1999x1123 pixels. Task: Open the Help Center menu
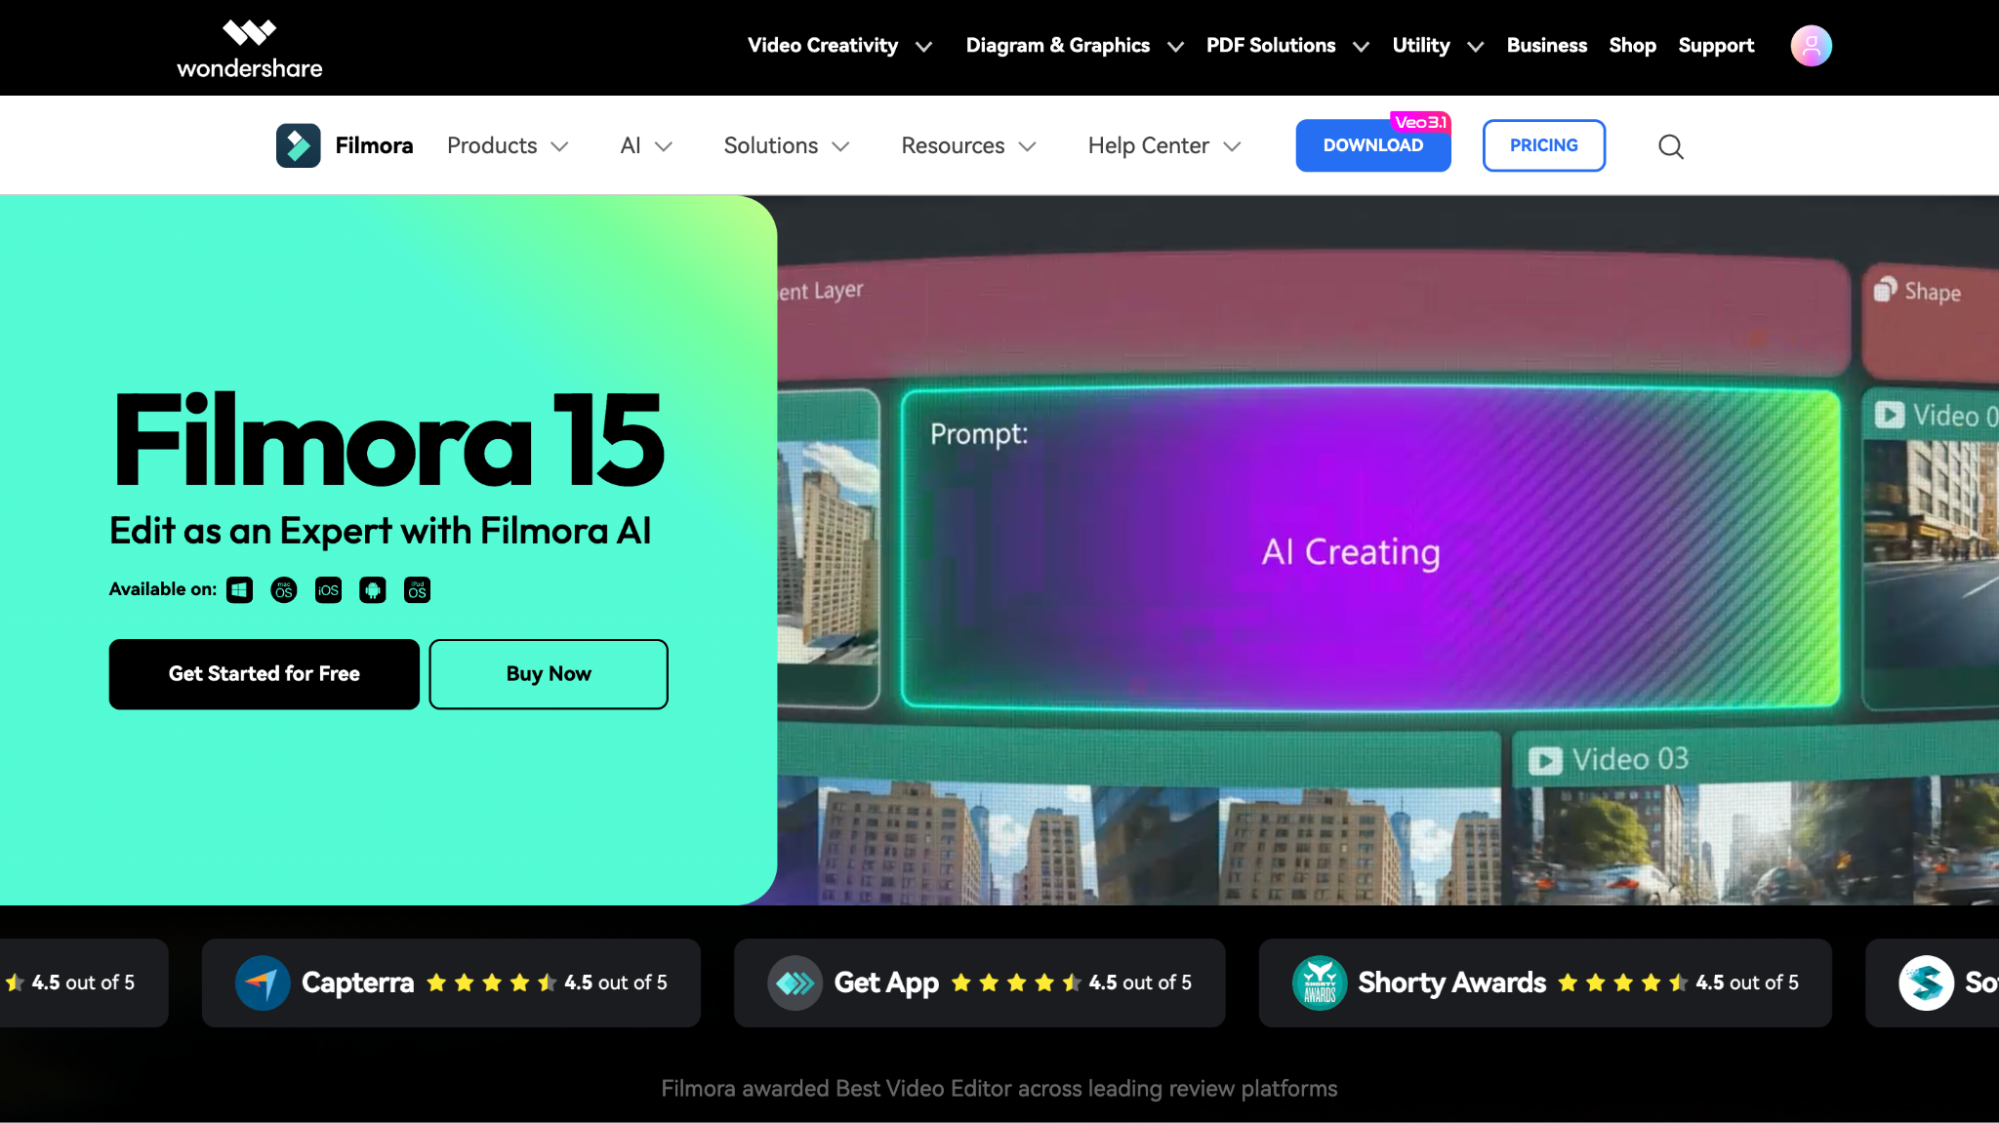point(1149,145)
